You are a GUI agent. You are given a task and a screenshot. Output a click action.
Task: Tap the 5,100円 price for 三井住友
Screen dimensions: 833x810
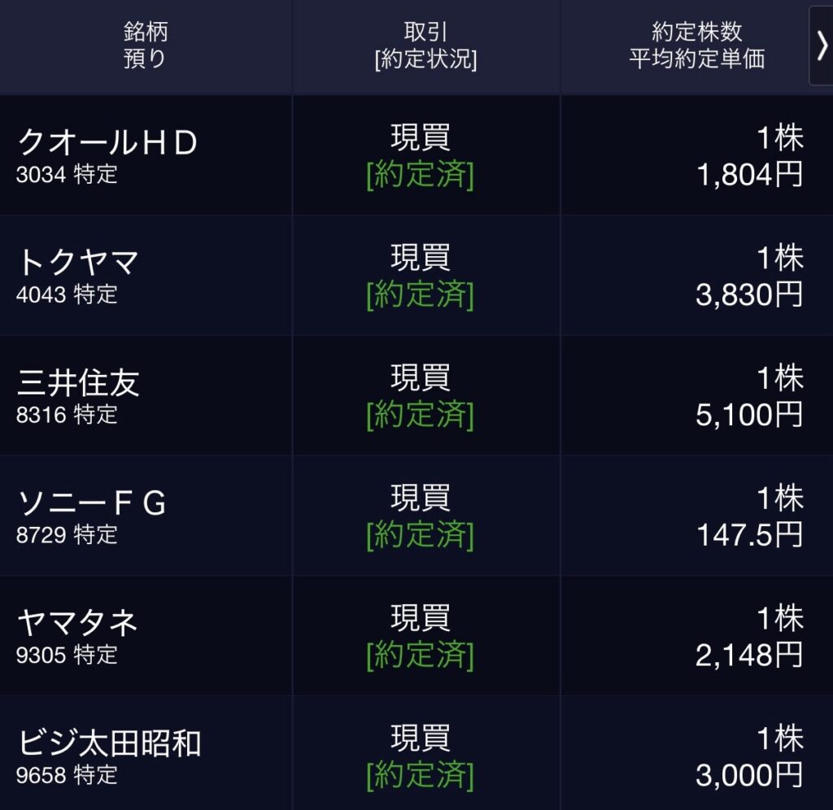[749, 415]
